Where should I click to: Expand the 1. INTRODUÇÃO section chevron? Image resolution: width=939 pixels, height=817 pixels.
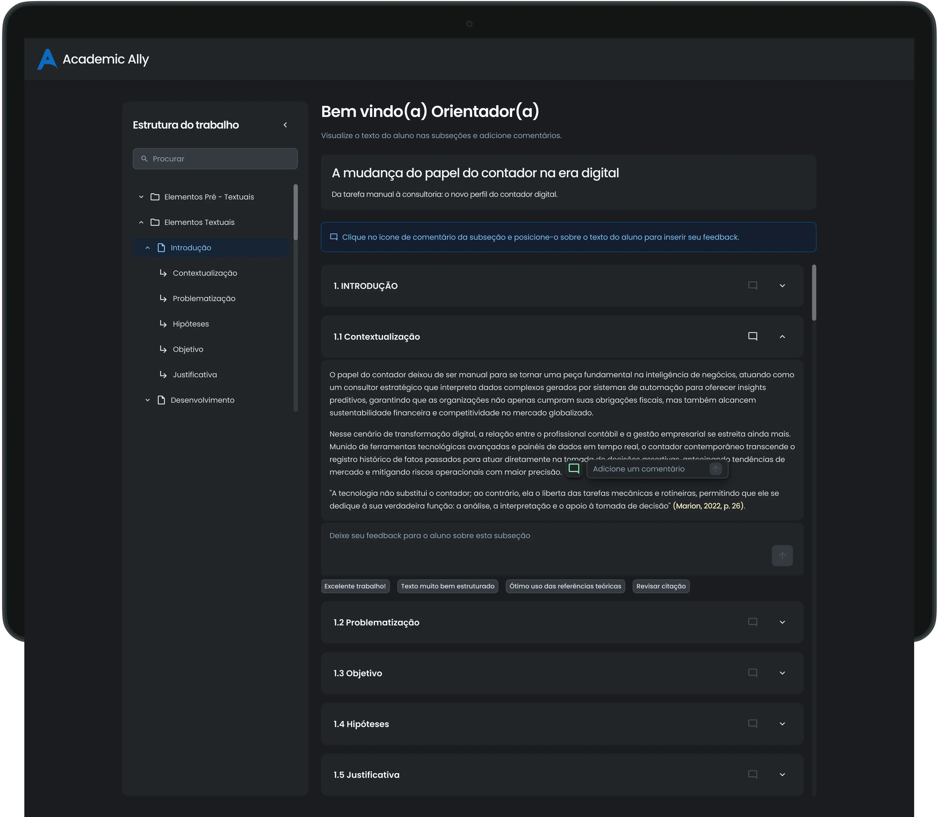782,286
